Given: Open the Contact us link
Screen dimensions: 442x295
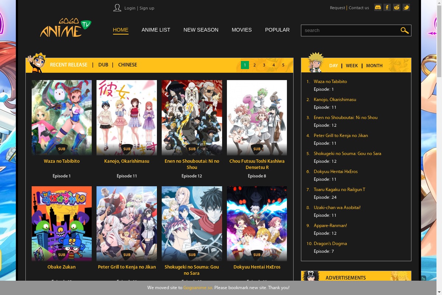Looking at the screenshot, I should pos(359,8).
